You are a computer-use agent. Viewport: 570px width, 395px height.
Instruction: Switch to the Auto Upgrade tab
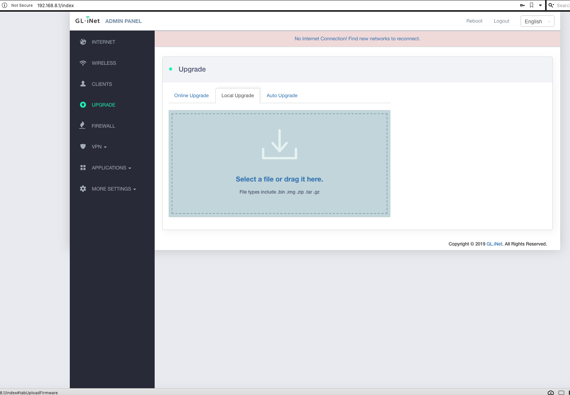pos(282,96)
